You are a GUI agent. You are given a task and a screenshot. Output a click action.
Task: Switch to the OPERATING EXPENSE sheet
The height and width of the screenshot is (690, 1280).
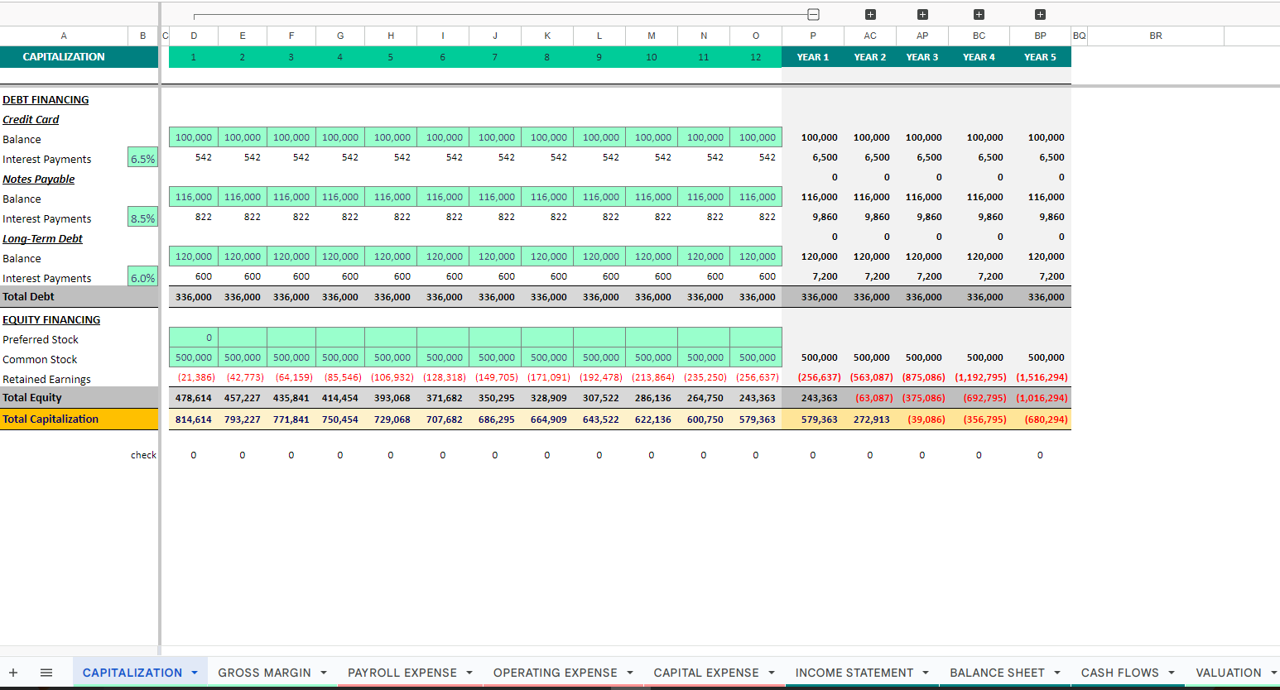point(556,673)
